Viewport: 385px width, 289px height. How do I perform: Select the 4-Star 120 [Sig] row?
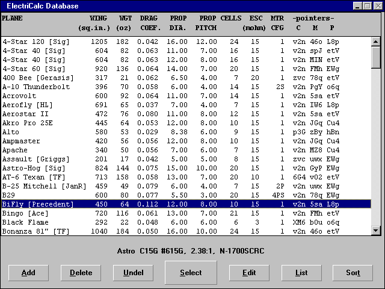(186, 42)
